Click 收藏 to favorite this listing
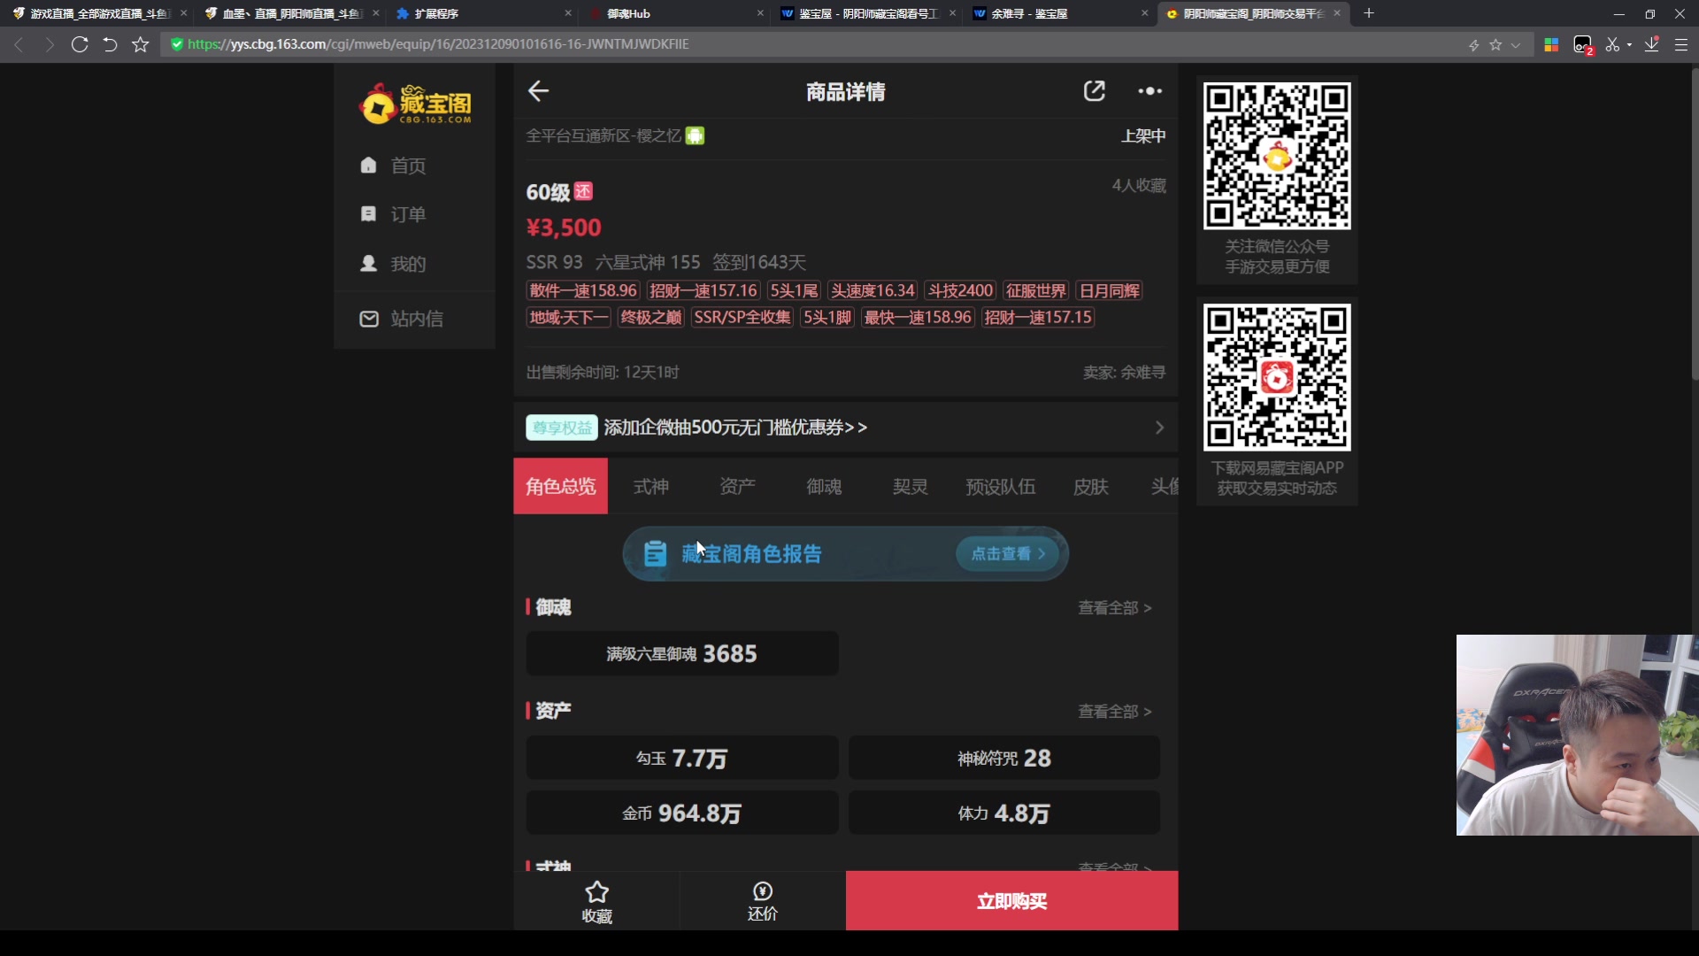Viewport: 1699px width, 956px height. (596, 901)
